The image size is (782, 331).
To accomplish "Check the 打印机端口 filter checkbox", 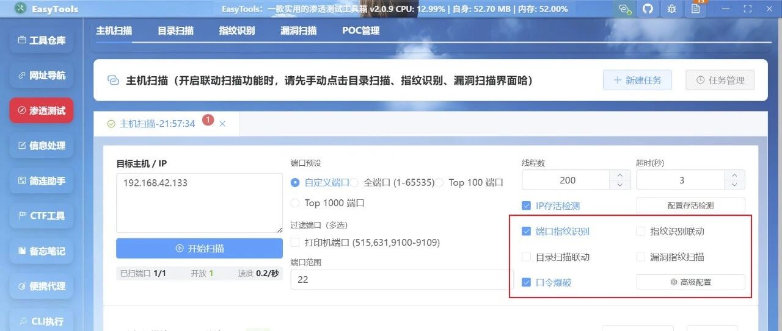I will tap(296, 243).
